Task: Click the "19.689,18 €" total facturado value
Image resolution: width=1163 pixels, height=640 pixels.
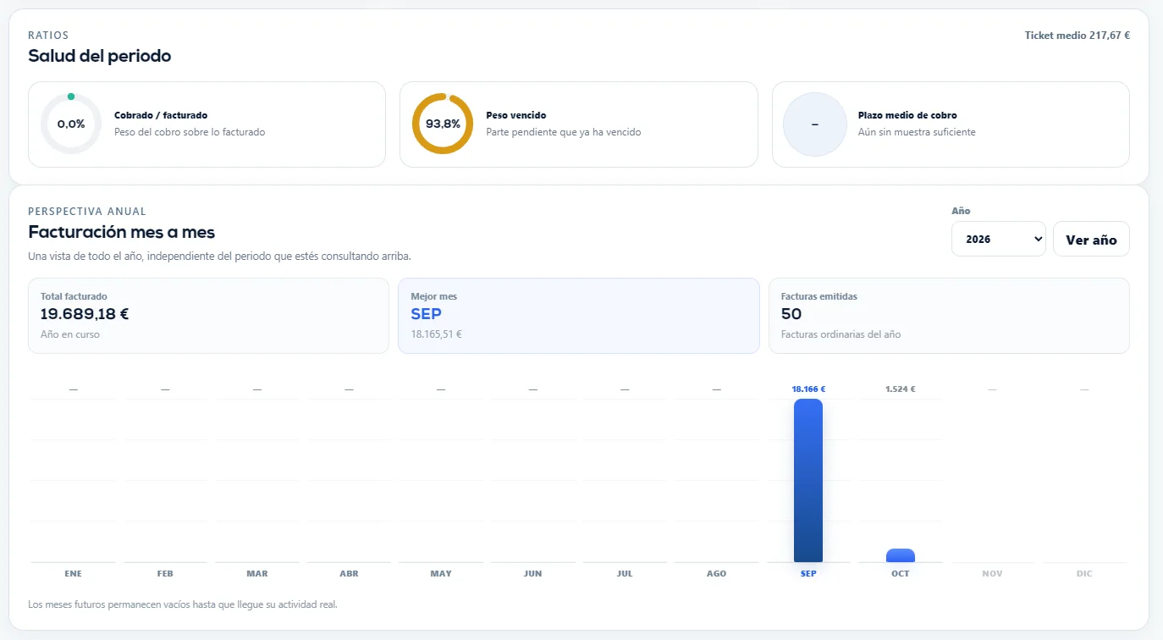Action: (85, 314)
